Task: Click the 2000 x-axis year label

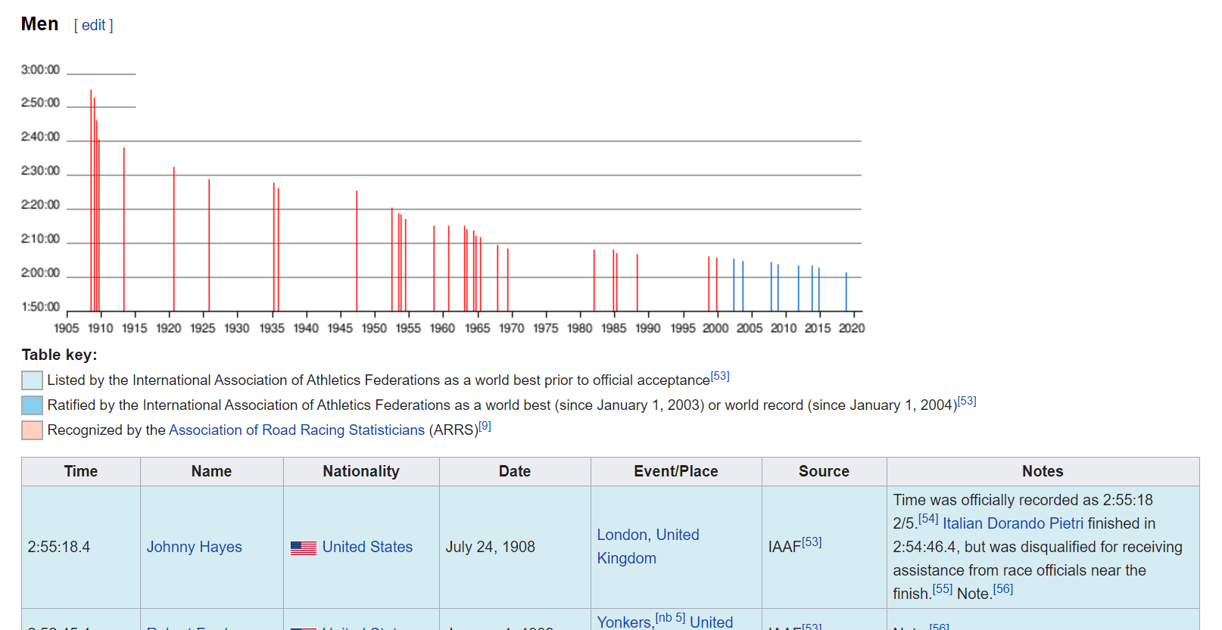Action: [x=715, y=328]
